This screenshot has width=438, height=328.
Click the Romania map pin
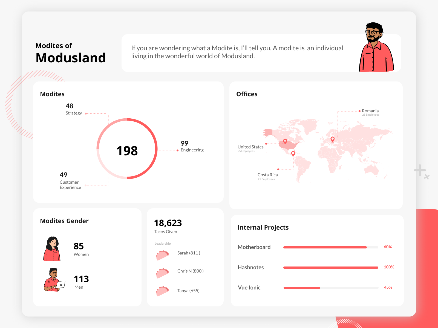tap(333, 139)
